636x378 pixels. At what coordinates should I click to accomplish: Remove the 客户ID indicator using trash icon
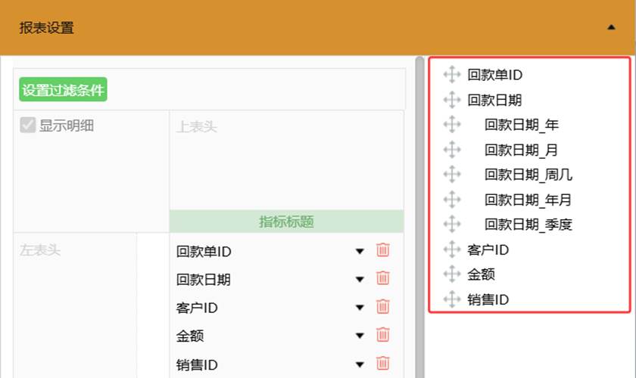pos(383,306)
